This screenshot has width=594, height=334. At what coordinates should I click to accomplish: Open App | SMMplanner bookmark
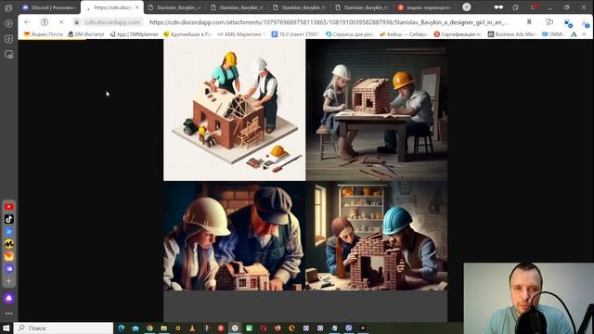click(x=134, y=34)
